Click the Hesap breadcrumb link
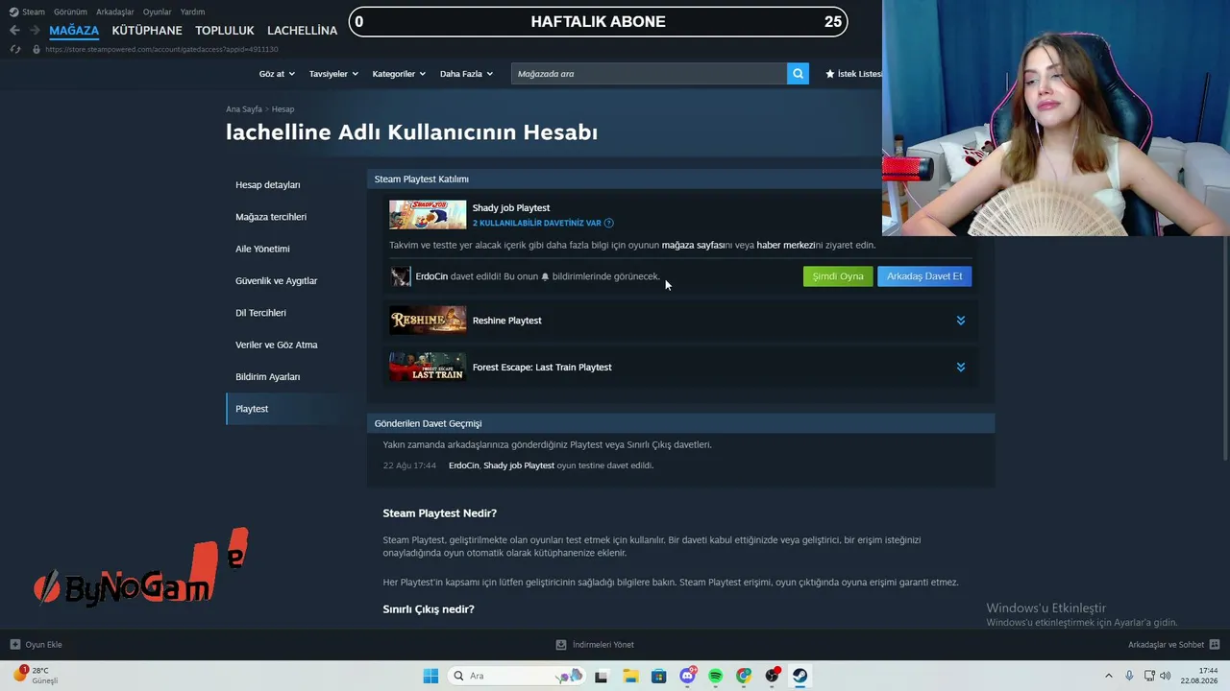 coord(283,109)
